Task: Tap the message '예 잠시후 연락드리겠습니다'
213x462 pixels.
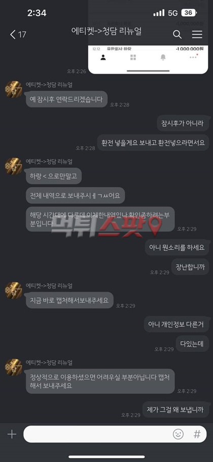Action: (66, 99)
